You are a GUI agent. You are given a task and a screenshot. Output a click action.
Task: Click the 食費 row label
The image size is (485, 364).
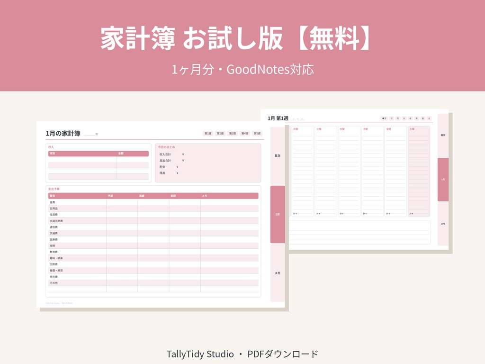pyautogui.click(x=53, y=202)
